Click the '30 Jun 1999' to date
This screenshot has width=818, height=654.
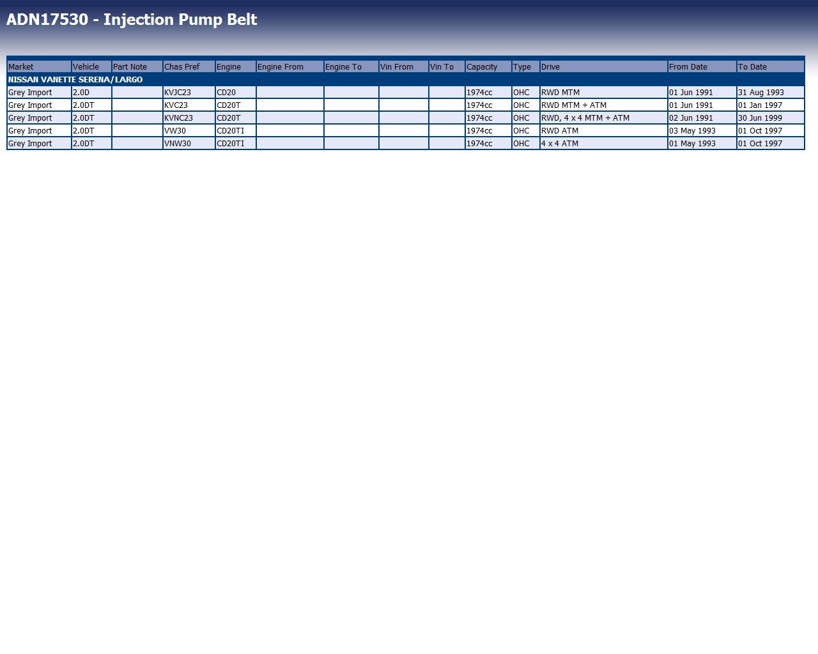771,118
